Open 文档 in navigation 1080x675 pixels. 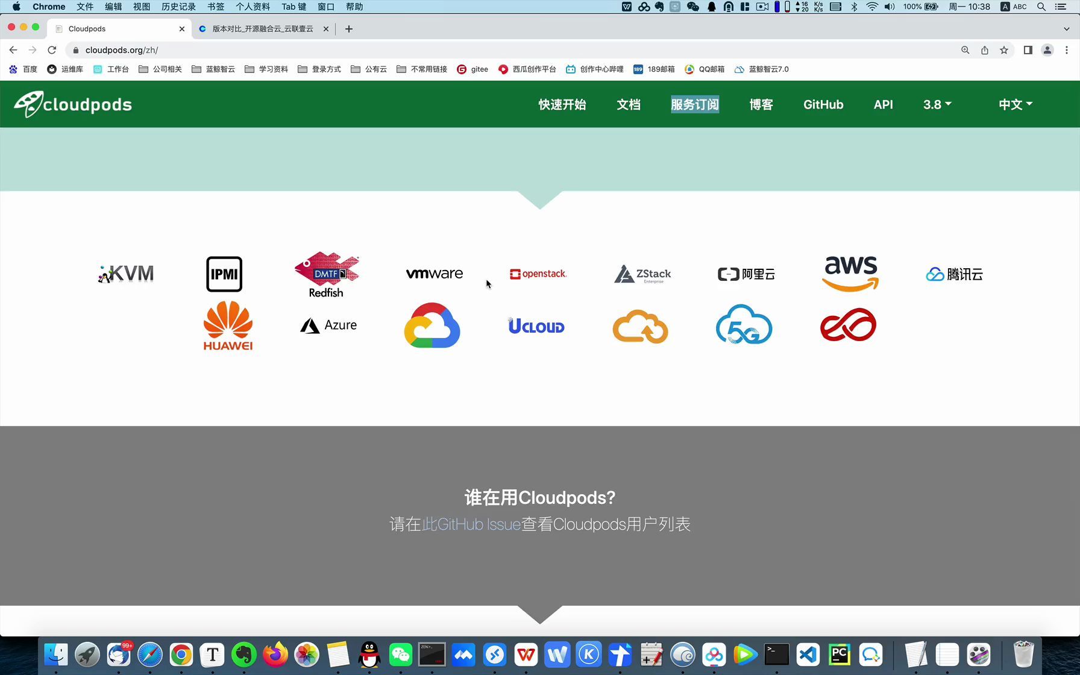(629, 104)
